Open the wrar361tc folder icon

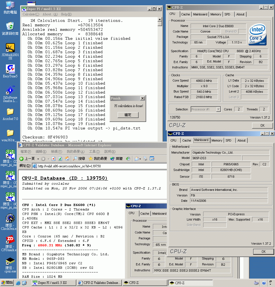pyautogui.click(x=10, y=135)
